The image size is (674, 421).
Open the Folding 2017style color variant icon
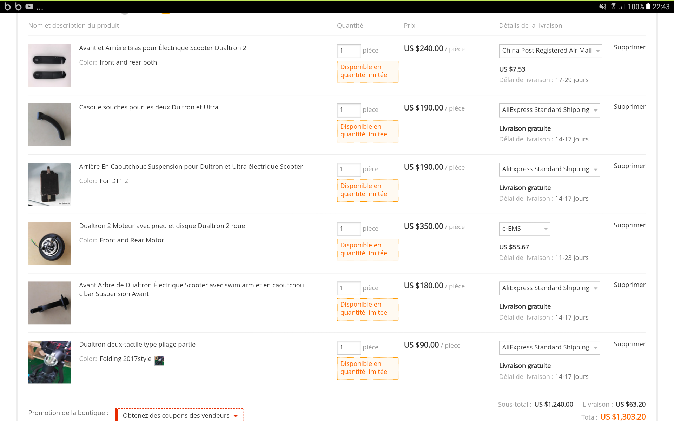click(x=159, y=360)
